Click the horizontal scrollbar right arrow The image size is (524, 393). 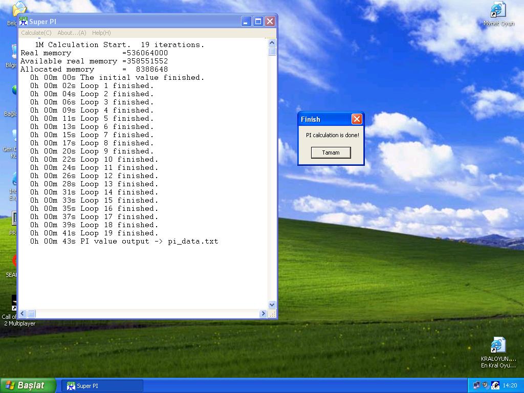pyautogui.click(x=263, y=314)
